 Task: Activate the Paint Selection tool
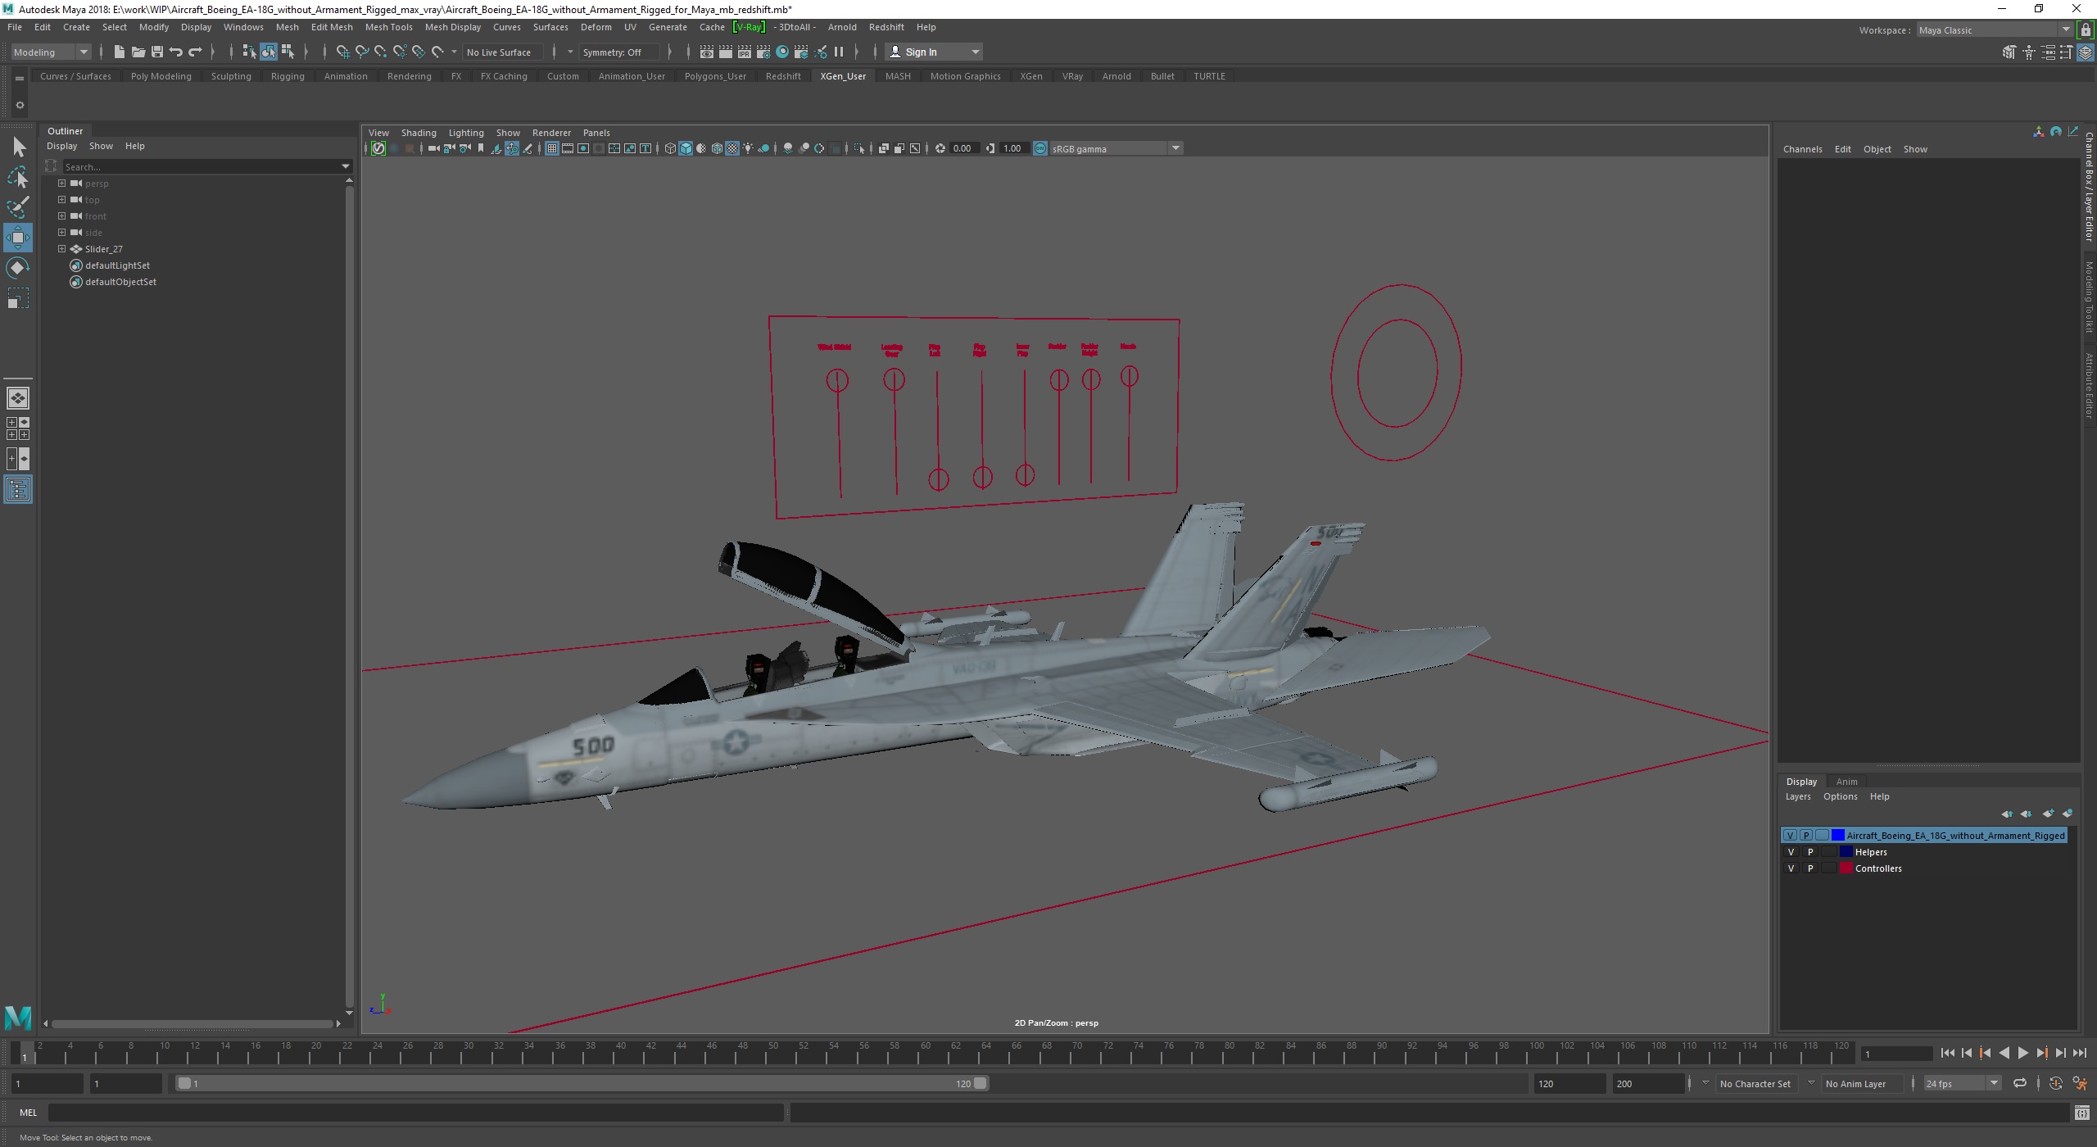click(18, 207)
